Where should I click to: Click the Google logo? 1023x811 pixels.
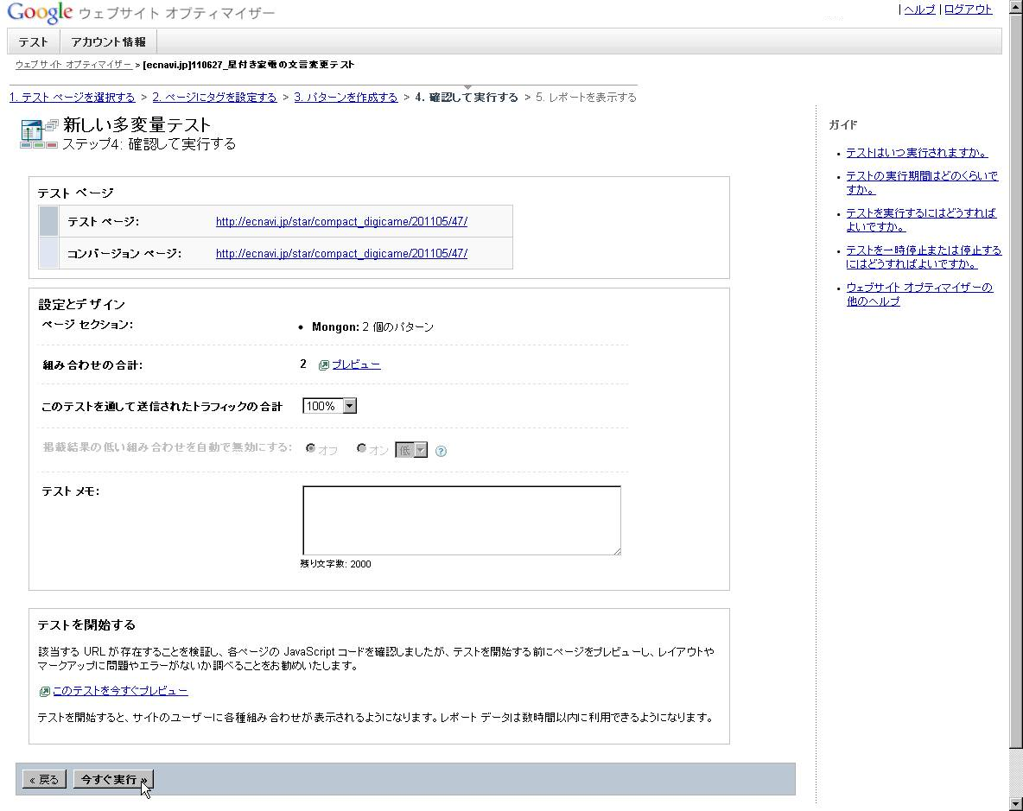pyautogui.click(x=40, y=13)
